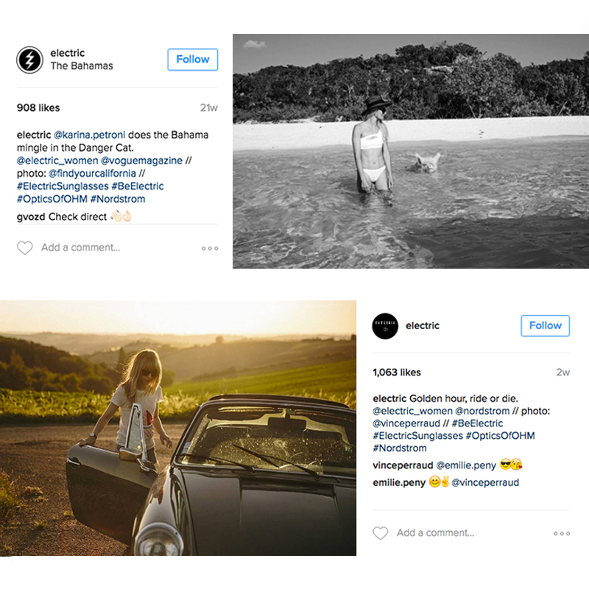Click the electric lightning bolt profile avatar
Image resolution: width=589 pixels, height=589 pixels.
(29, 60)
